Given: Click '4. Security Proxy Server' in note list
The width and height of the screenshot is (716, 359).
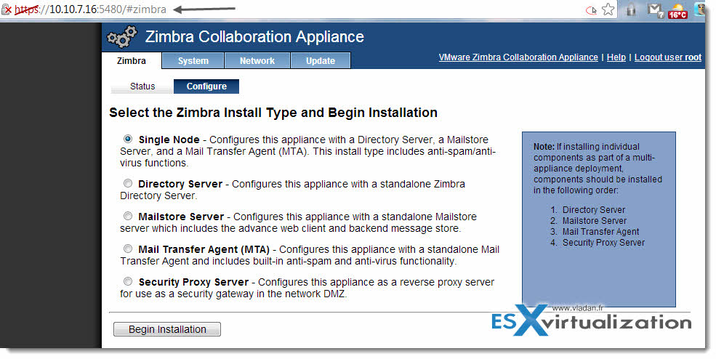Looking at the screenshot, I should coord(598,243).
